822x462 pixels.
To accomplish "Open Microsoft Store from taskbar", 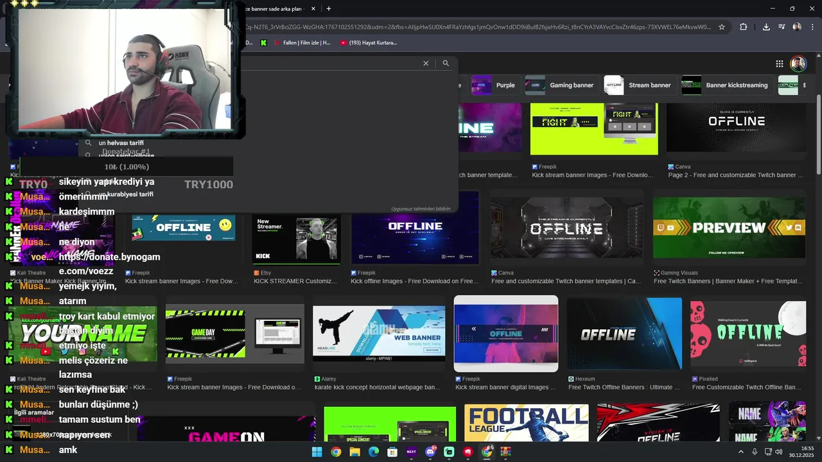I will click(x=392, y=452).
